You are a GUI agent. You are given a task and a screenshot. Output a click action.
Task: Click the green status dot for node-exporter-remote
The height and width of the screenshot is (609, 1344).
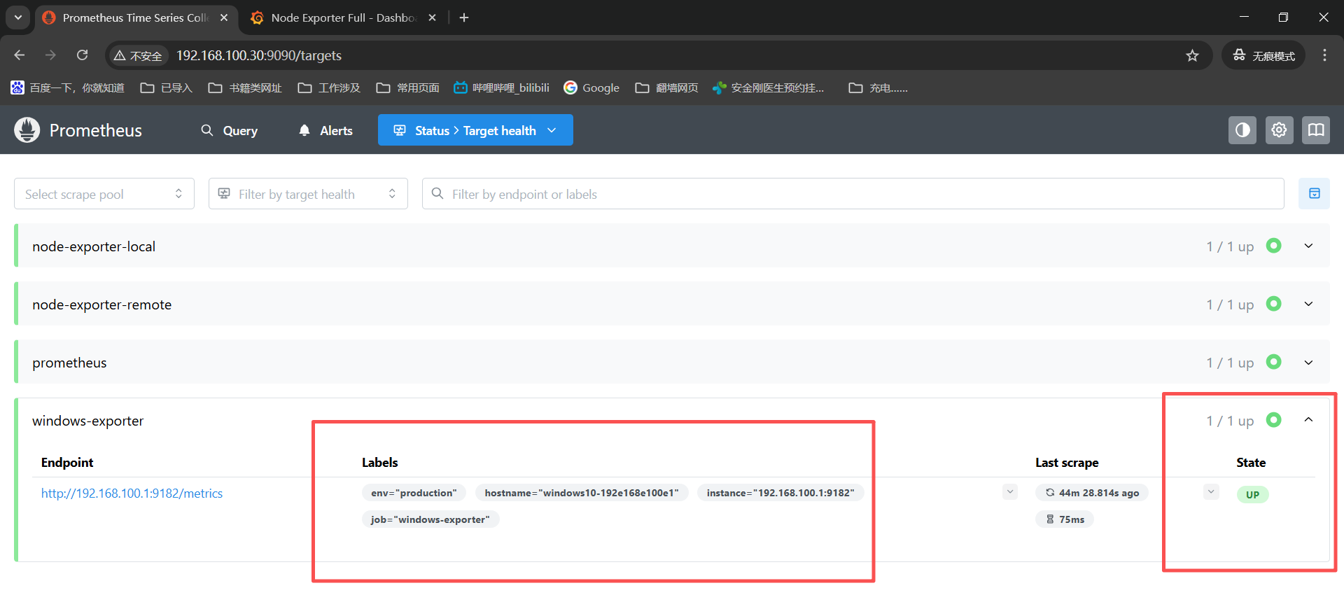(1274, 304)
